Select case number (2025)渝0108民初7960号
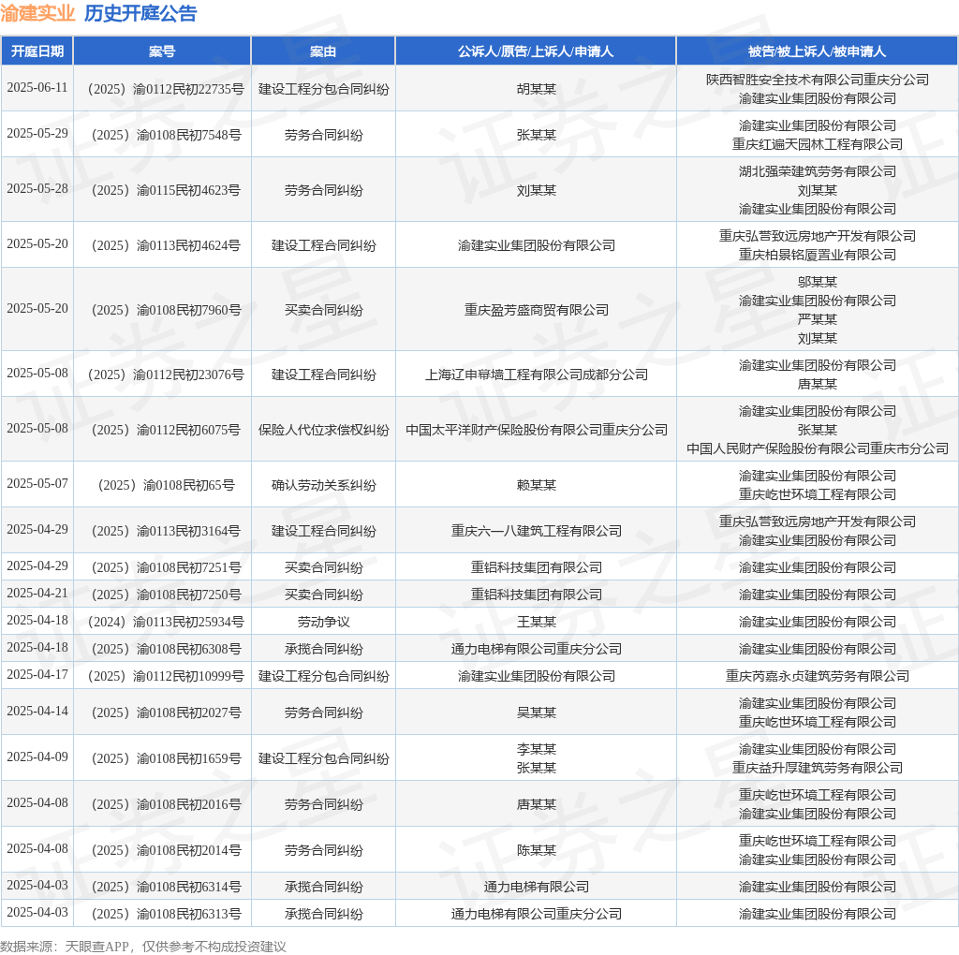 pyautogui.click(x=166, y=310)
